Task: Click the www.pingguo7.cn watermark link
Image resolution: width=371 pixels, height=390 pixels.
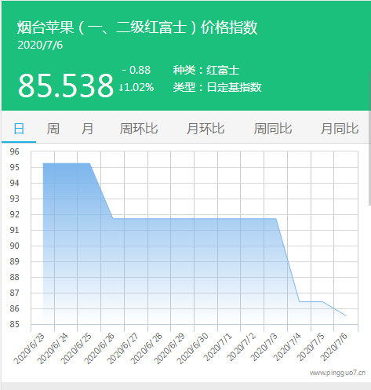Action: pos(337,373)
